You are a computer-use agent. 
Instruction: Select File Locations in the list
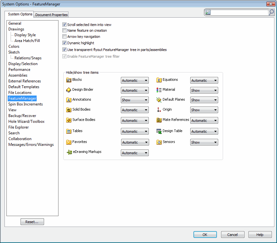(20, 93)
